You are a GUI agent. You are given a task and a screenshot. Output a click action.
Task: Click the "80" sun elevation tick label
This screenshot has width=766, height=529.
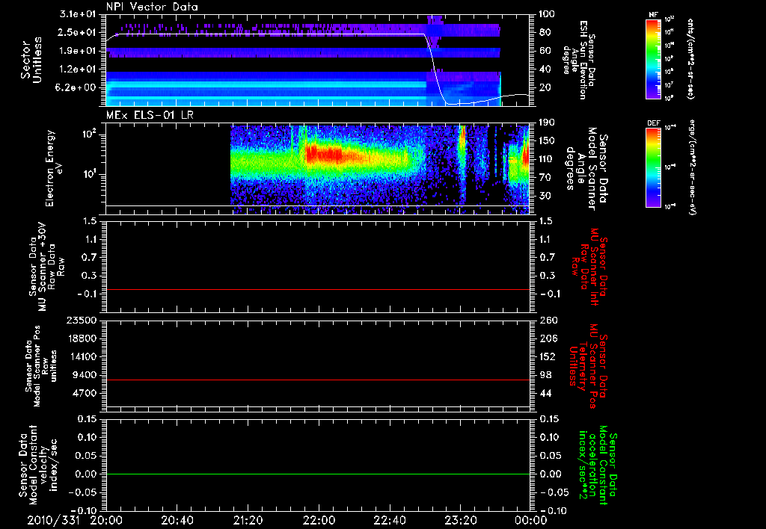[545, 33]
